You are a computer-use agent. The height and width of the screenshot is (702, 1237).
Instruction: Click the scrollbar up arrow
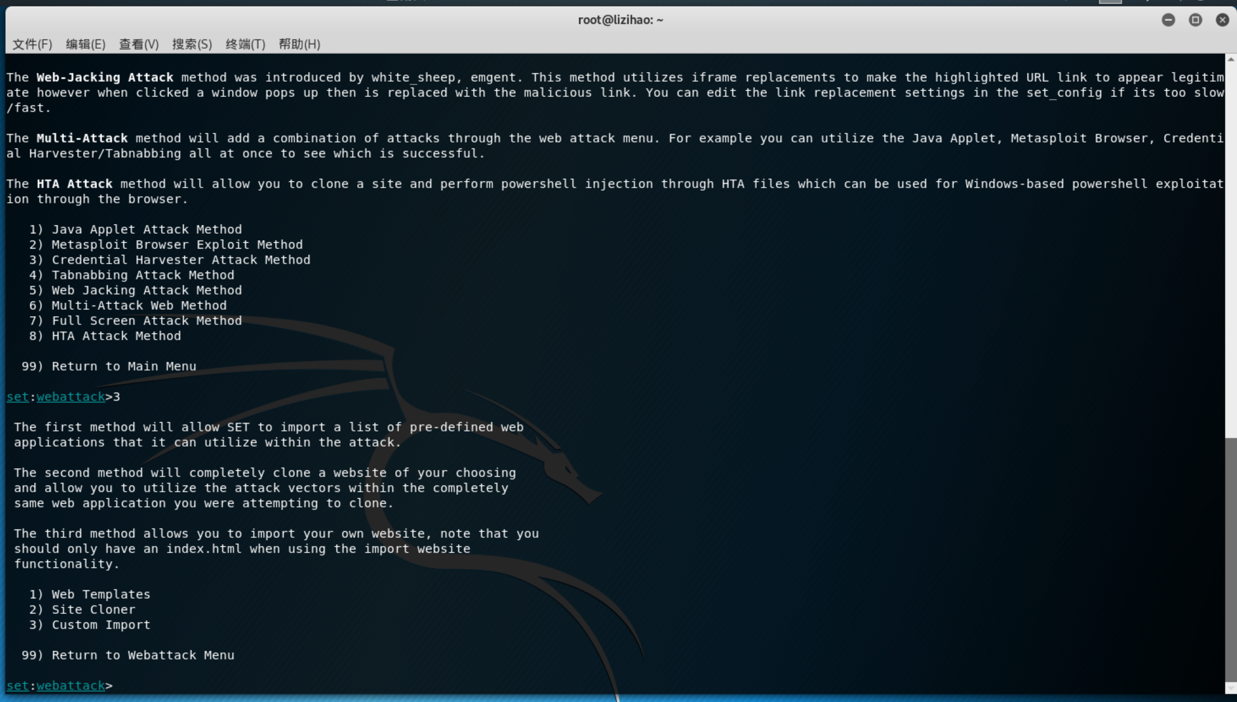click(1231, 59)
